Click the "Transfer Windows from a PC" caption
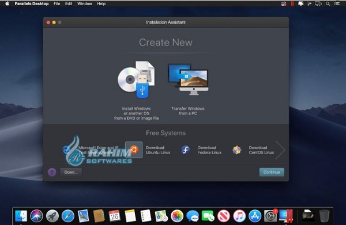 tap(188, 111)
